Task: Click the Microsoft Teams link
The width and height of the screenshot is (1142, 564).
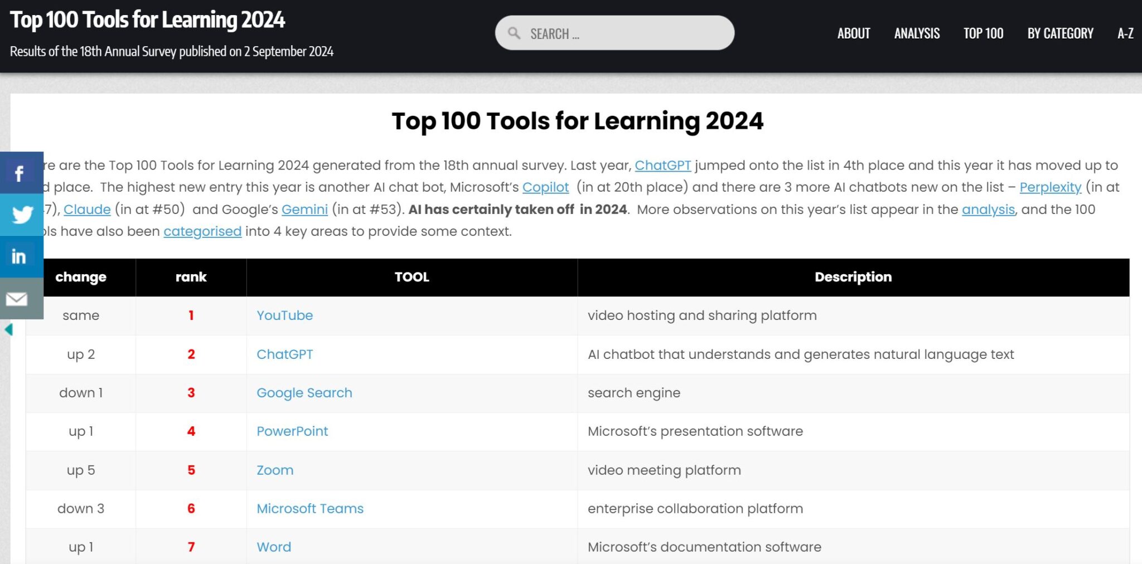Action: [309, 508]
